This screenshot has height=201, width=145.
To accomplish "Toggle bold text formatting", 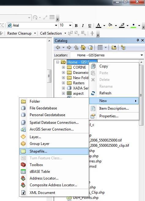I will pos(76,26).
